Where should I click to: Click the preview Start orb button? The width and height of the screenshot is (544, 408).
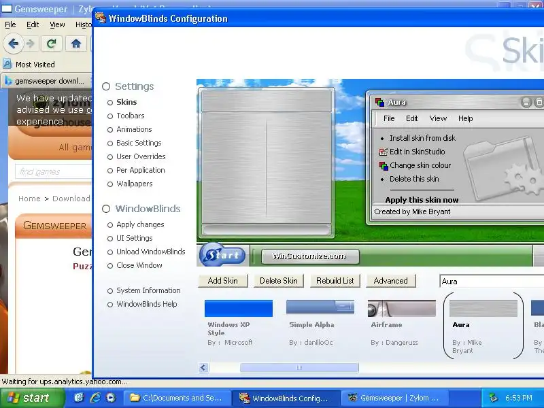pyautogui.click(x=222, y=255)
